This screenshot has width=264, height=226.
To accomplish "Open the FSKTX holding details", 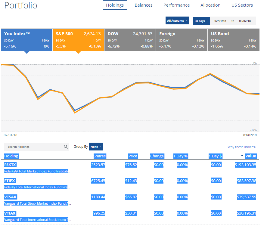I will tap(11, 165).
